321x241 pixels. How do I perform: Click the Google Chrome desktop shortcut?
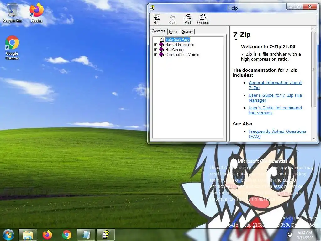point(12,48)
